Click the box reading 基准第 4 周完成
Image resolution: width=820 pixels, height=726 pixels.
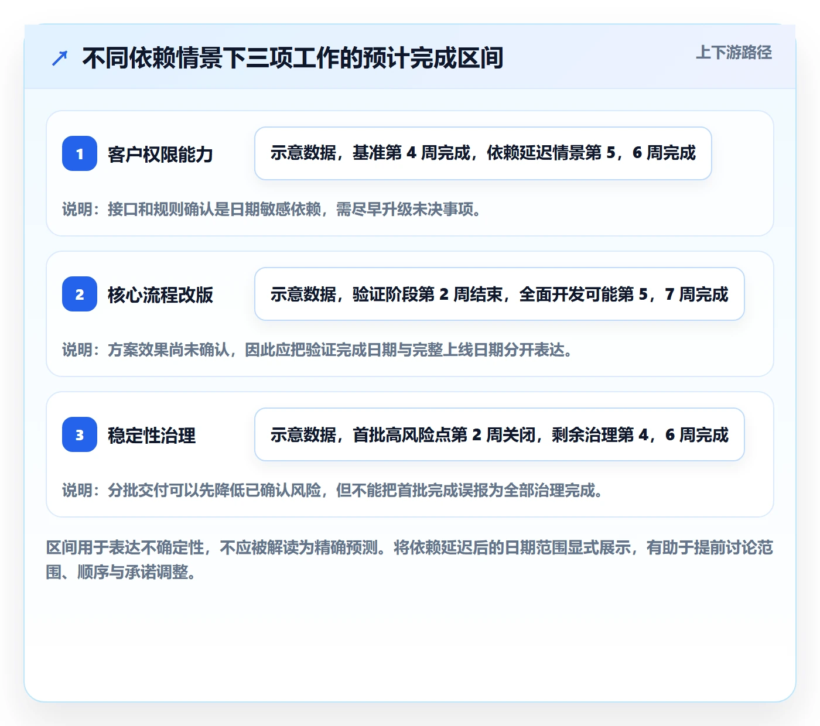tap(483, 153)
